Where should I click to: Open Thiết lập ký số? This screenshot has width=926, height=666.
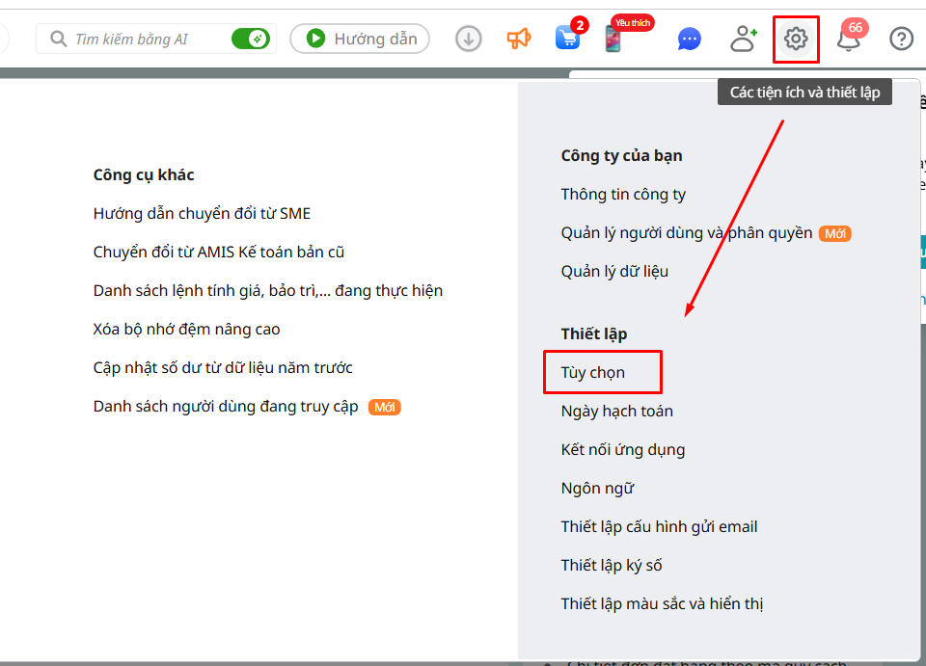(612, 566)
